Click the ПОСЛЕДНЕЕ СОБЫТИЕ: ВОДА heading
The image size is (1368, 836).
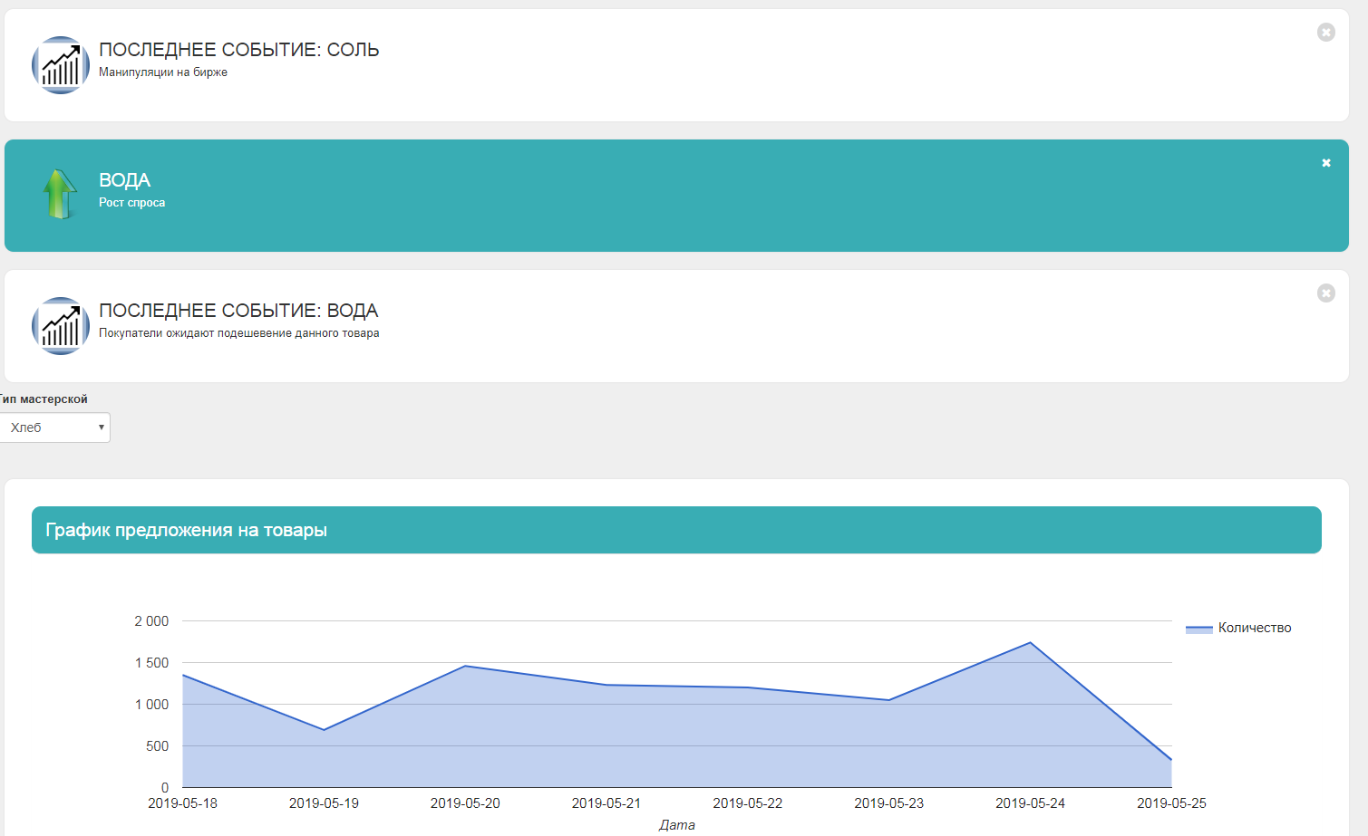coord(238,311)
